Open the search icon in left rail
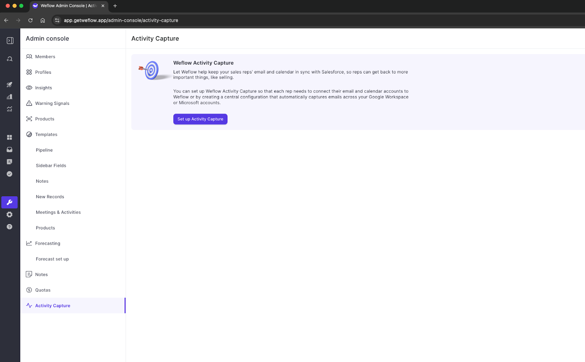 (10, 59)
